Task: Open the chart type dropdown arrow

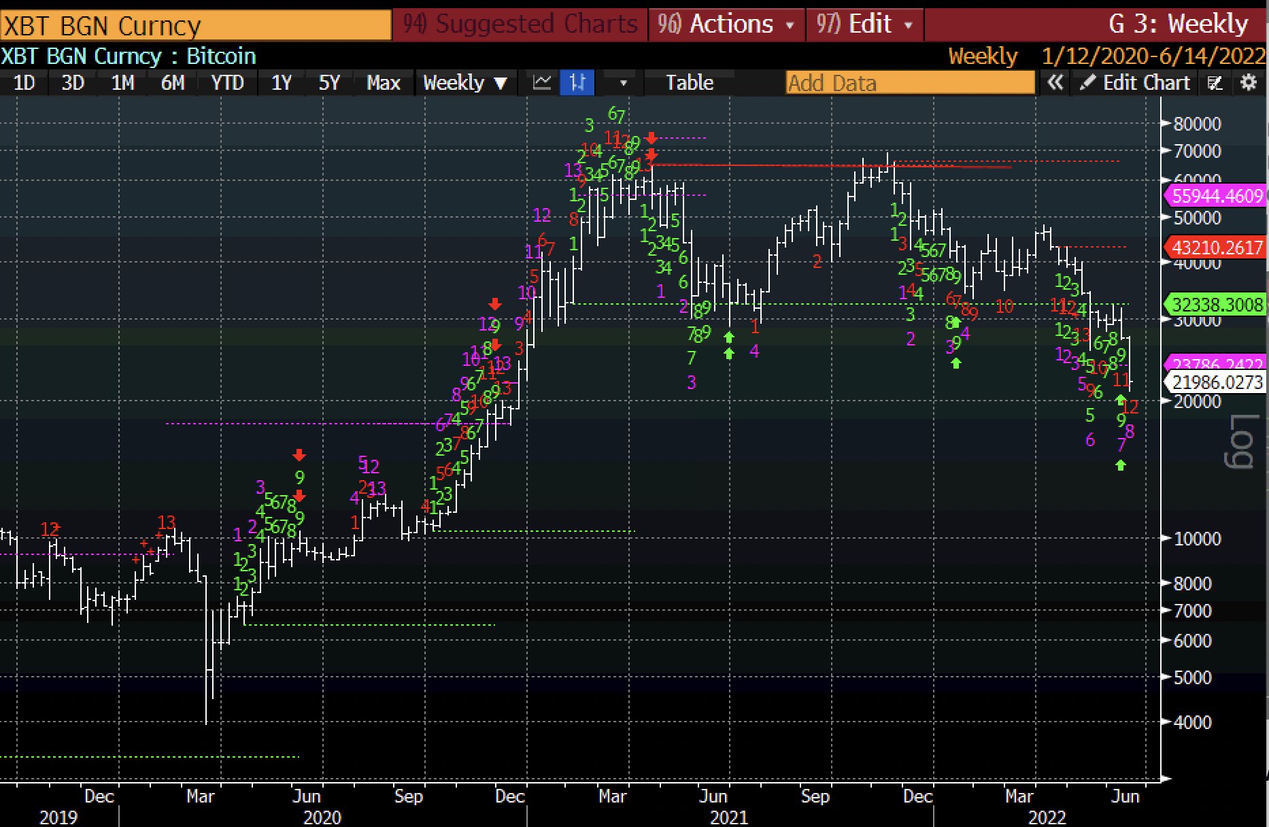Action: coord(623,83)
